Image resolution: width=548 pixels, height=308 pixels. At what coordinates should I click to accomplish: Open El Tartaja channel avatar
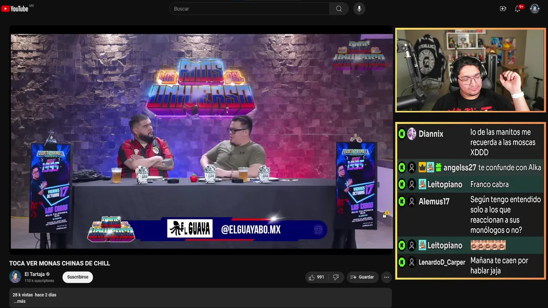pyautogui.click(x=15, y=277)
